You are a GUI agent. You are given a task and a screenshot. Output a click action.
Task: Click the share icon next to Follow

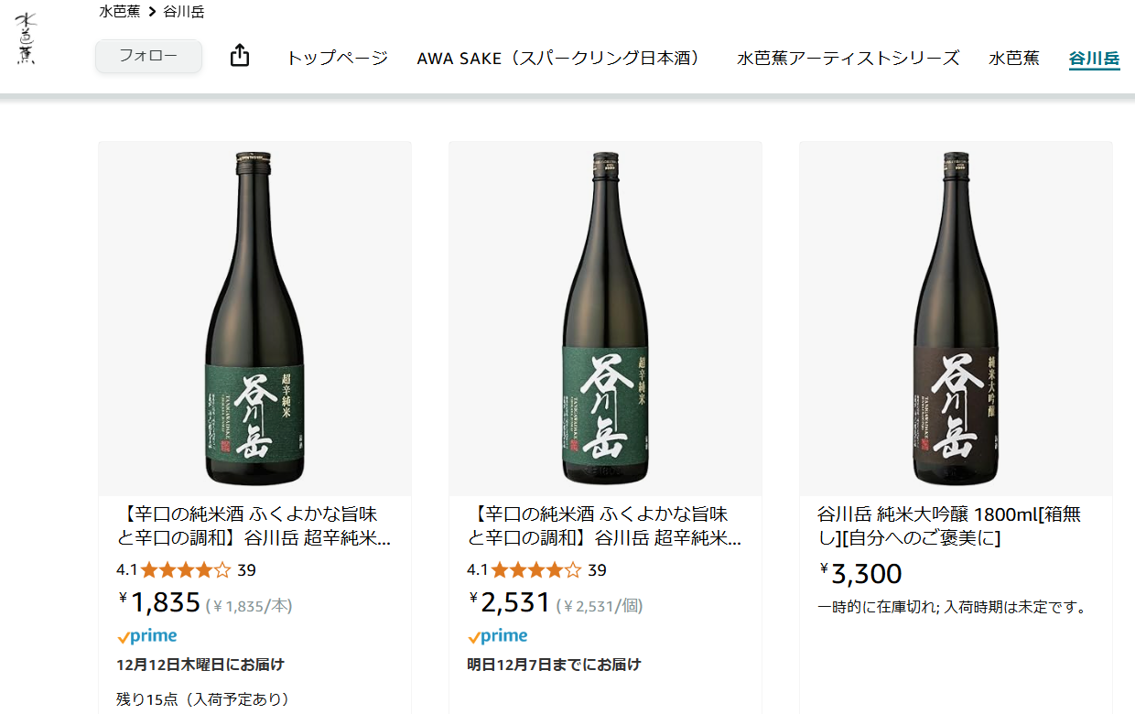click(x=239, y=57)
